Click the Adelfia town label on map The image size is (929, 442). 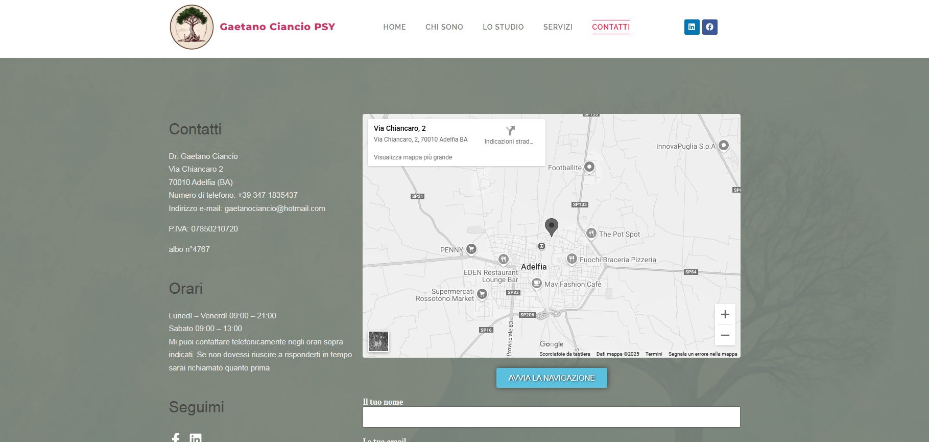tap(534, 267)
